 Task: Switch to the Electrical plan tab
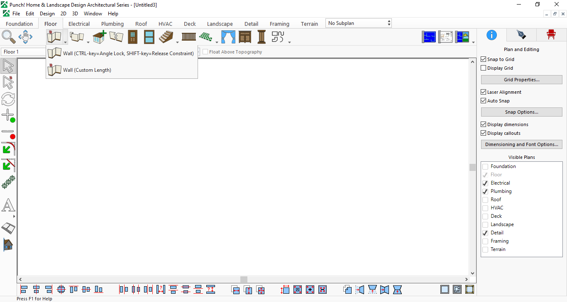(79, 24)
